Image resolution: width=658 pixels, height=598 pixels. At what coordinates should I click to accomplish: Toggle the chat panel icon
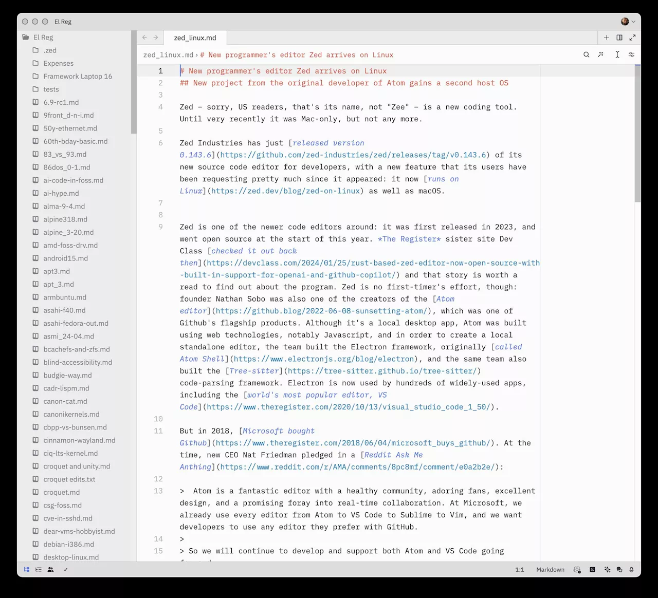click(619, 569)
